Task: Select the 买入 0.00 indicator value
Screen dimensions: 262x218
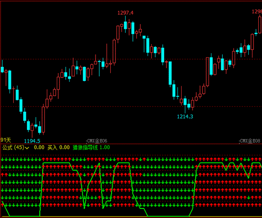Action: 58,147
